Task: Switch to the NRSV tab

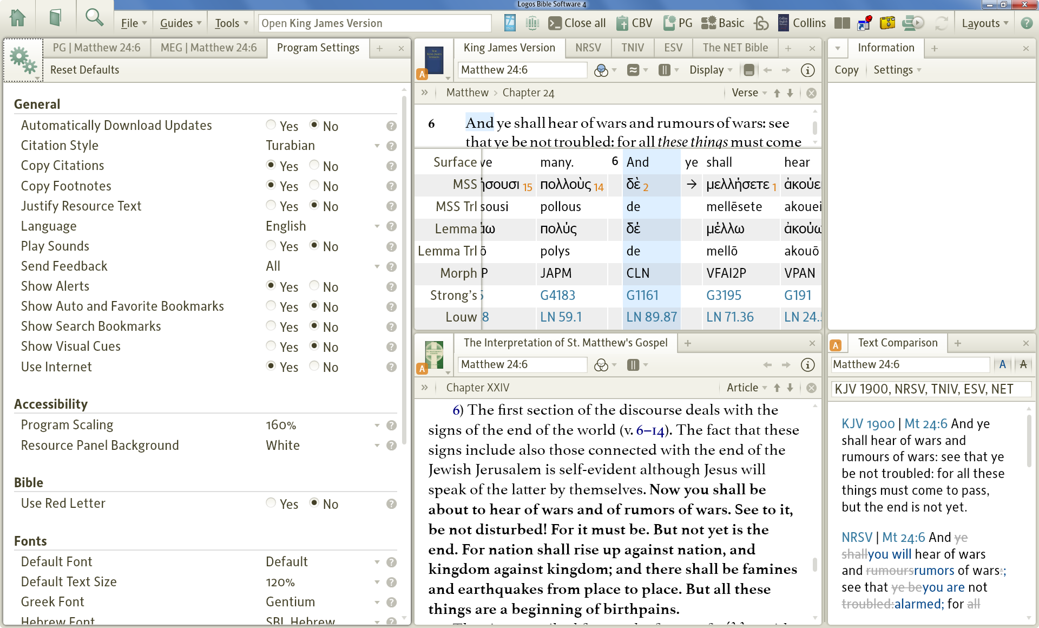Action: tap(588, 48)
